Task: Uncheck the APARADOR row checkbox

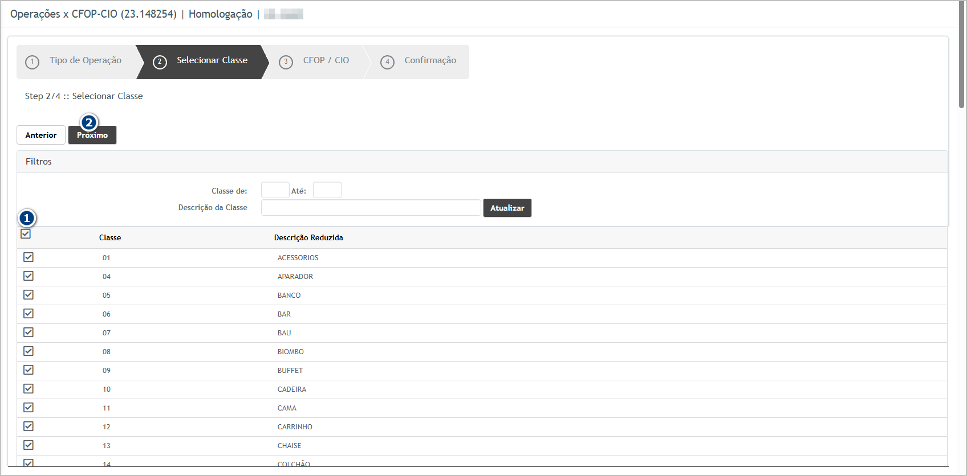Action: point(29,276)
